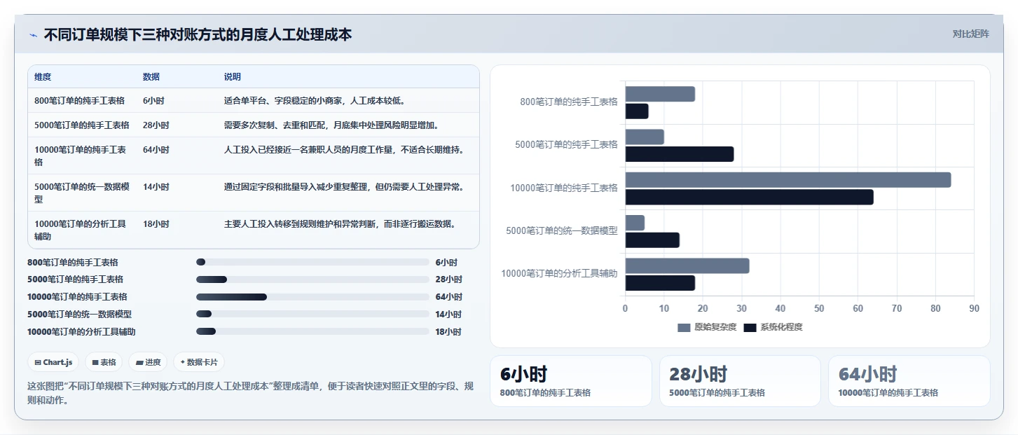The width and height of the screenshot is (1018, 435).
Task: Click chart axis label 10000笔订单的分析工具辅助
Action: click(559, 274)
